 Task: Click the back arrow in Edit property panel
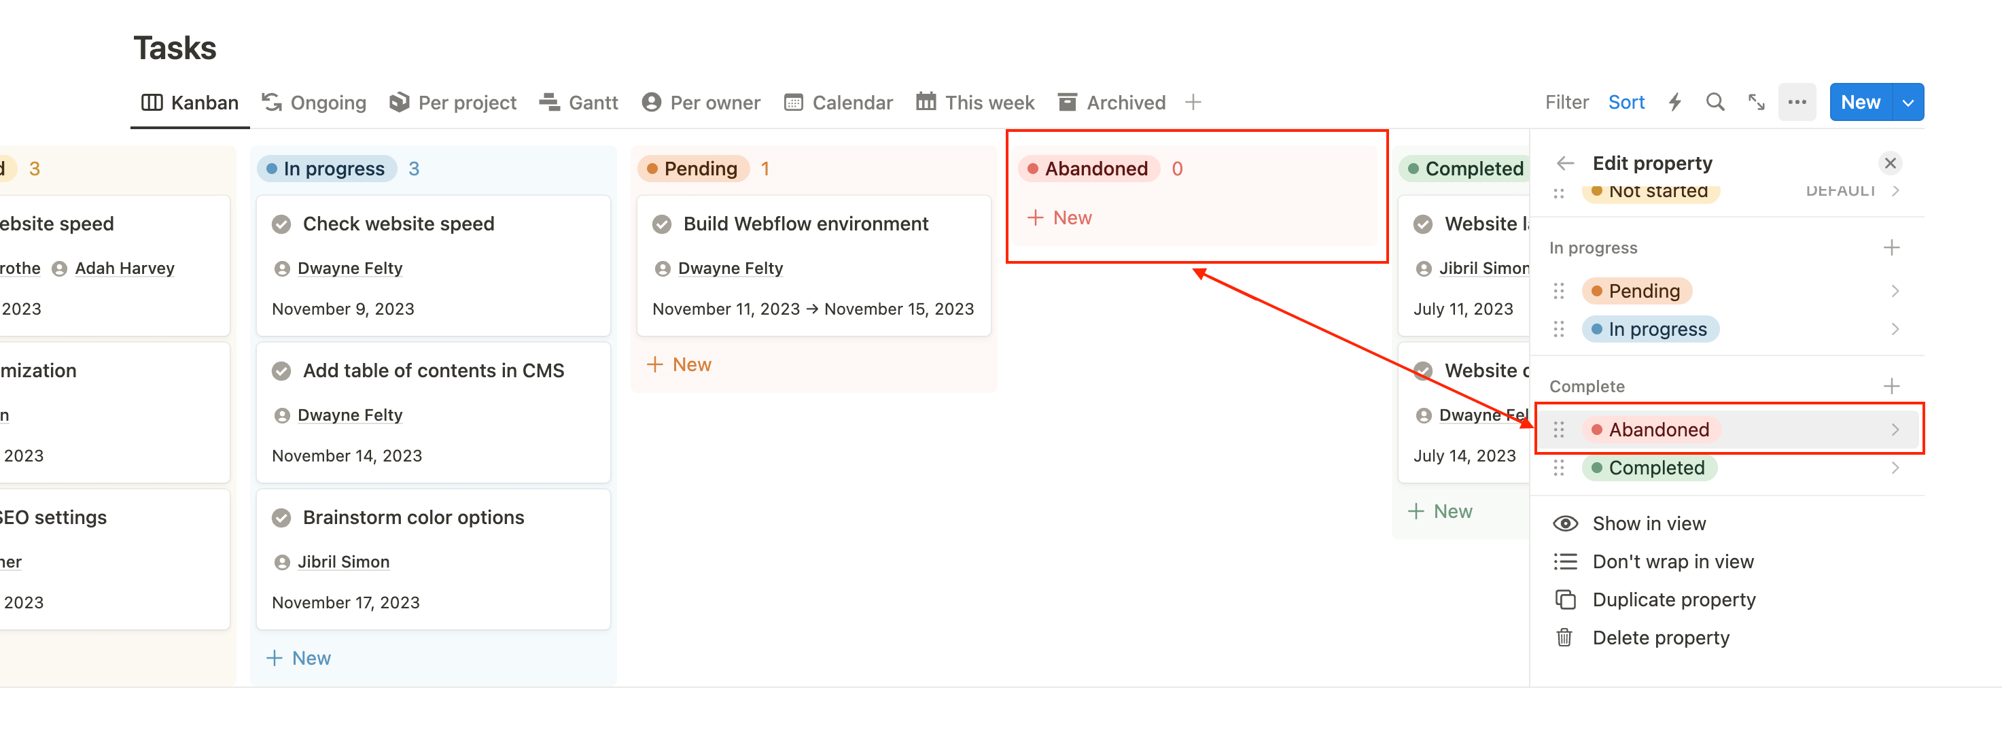coord(1564,162)
